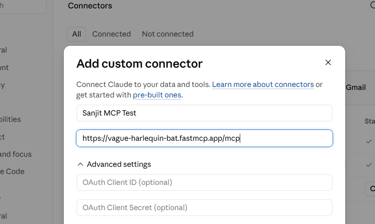Click the OAuth Client Secret field
The height and width of the screenshot is (224, 375).
coord(205,208)
